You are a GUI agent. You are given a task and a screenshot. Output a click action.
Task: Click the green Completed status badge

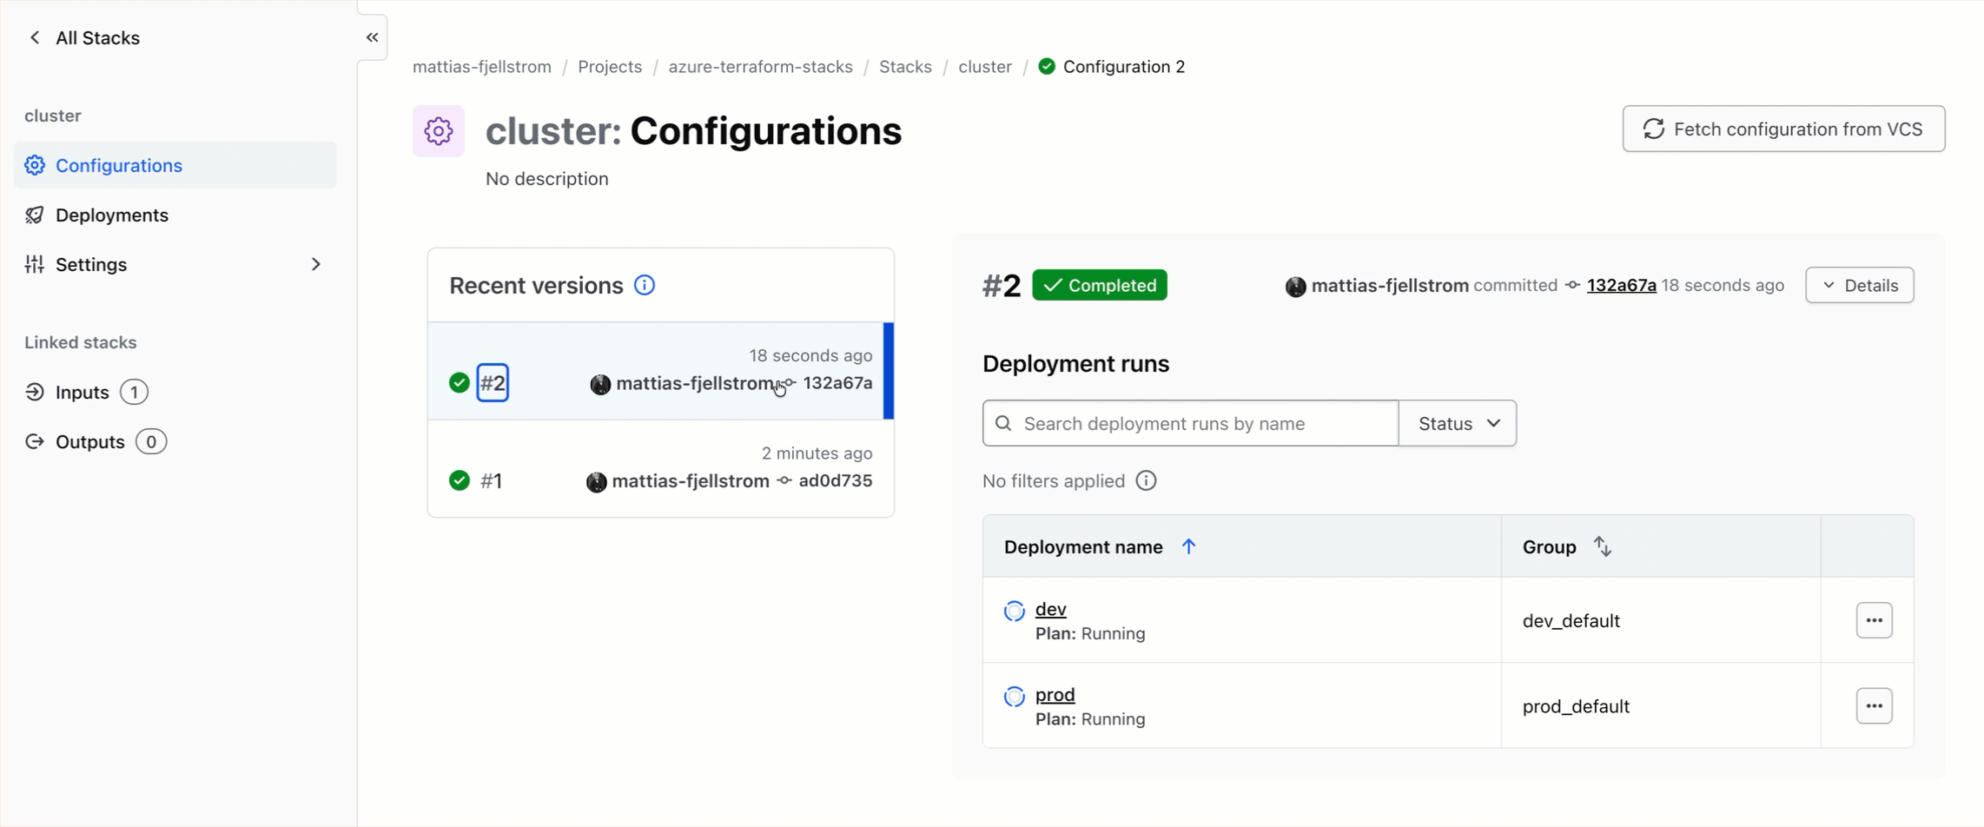click(x=1100, y=285)
